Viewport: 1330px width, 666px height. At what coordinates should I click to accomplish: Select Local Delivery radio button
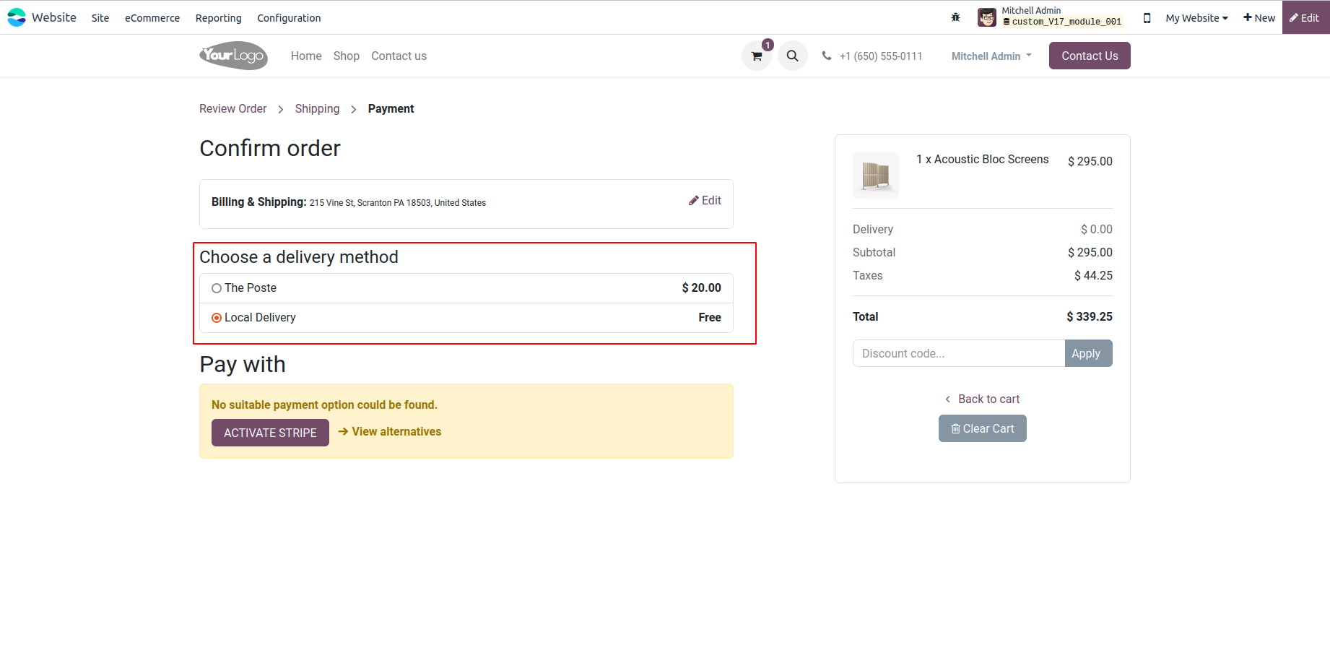[217, 318]
